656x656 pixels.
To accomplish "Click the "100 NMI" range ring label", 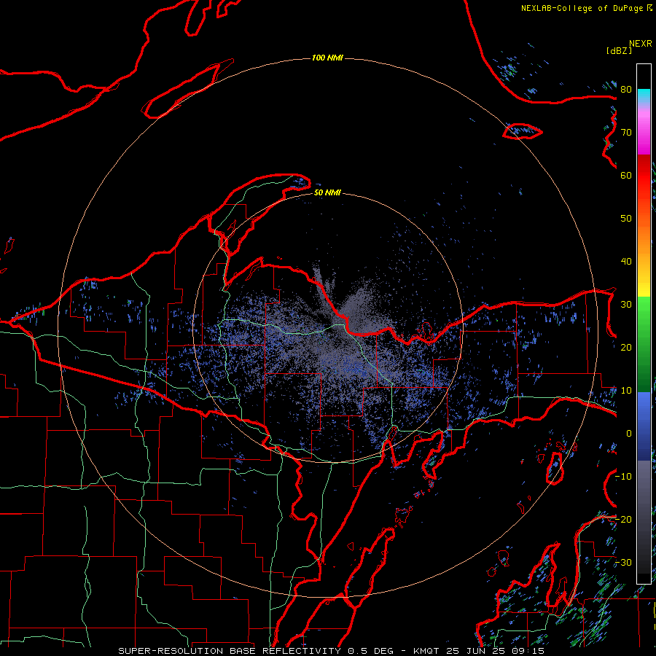I will [327, 58].
